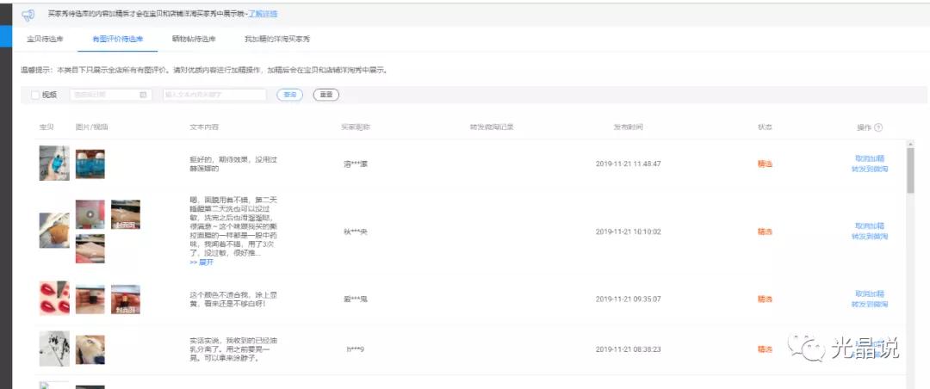Click buyer nickname b***9

356,349
